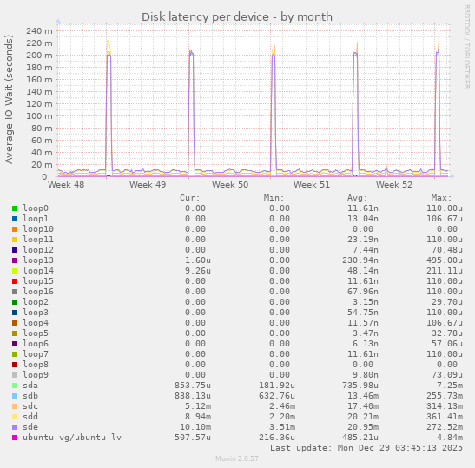This screenshot has width=475, height=468.
Task: Click the sda light green legend swatch
Action: point(15,386)
